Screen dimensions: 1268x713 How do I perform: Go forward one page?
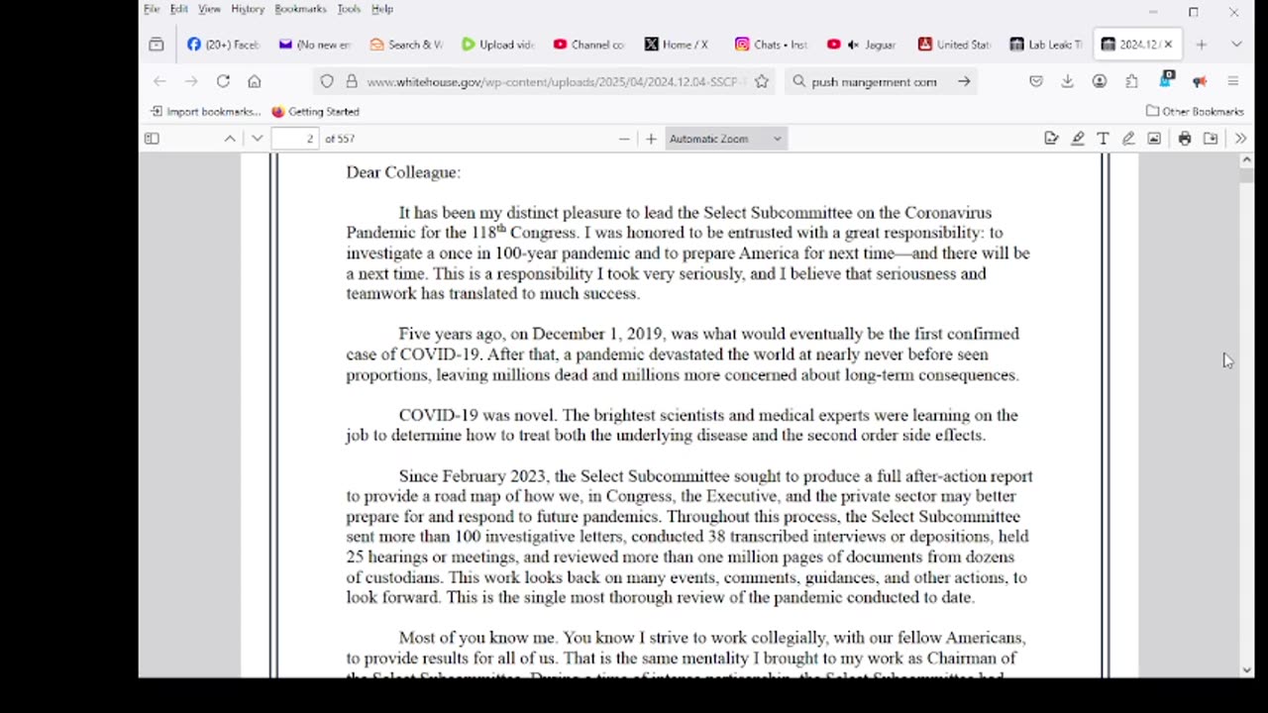coord(191,82)
